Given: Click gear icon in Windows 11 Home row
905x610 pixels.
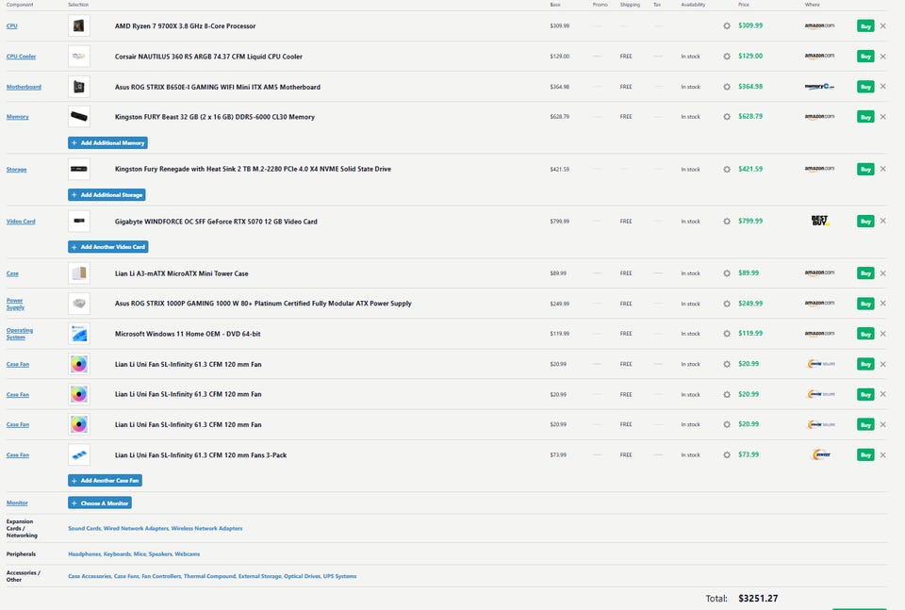Looking at the screenshot, I should pos(727,334).
